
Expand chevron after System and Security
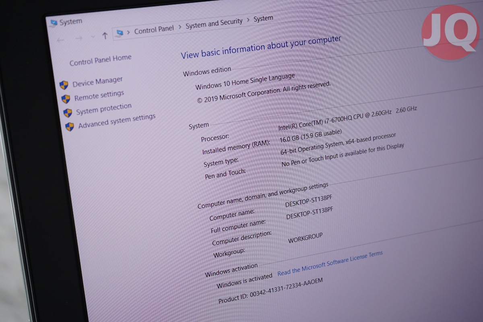pos(248,20)
